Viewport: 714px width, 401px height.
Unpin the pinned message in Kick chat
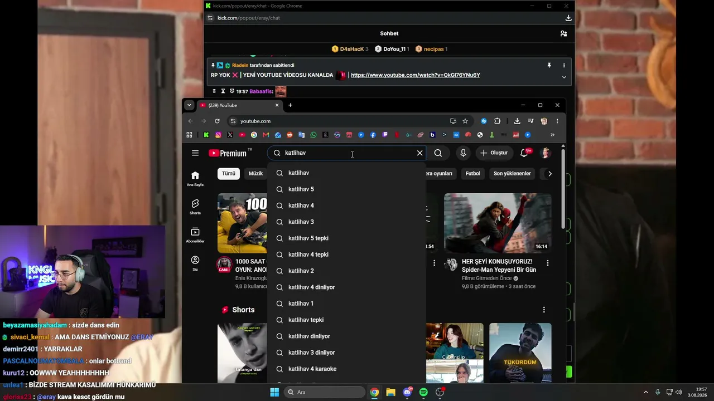(549, 65)
